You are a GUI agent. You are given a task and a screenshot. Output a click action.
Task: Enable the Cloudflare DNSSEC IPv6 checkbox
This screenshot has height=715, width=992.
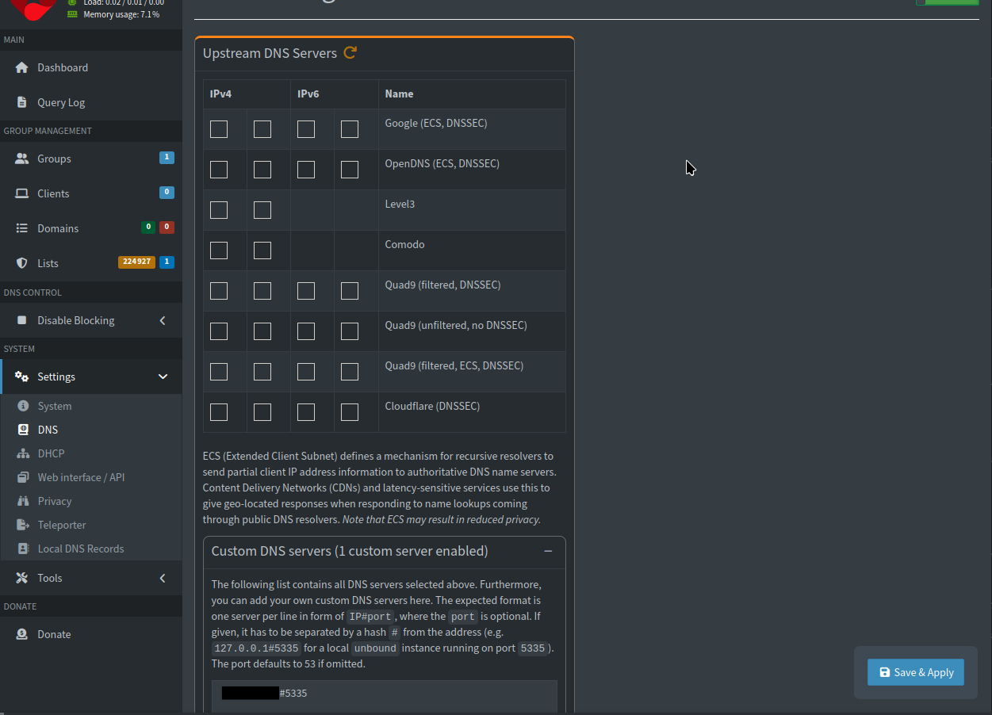click(x=305, y=411)
